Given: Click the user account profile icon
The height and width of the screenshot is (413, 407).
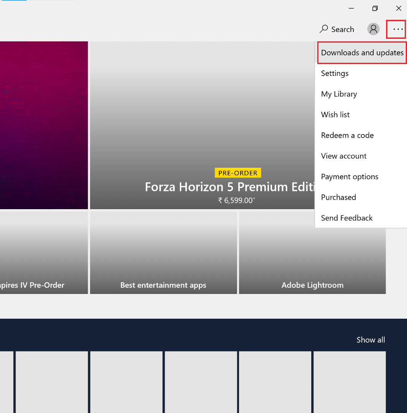Looking at the screenshot, I should click(x=373, y=29).
